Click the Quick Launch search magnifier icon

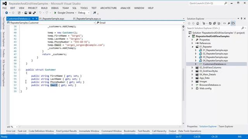[x=226, y=3]
